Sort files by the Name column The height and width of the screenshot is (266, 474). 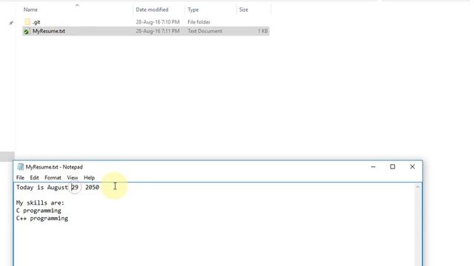pyautogui.click(x=30, y=10)
